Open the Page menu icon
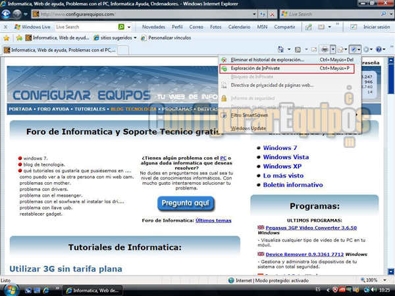Image resolution: width=395 pixels, height=296 pixels. tap(340, 49)
